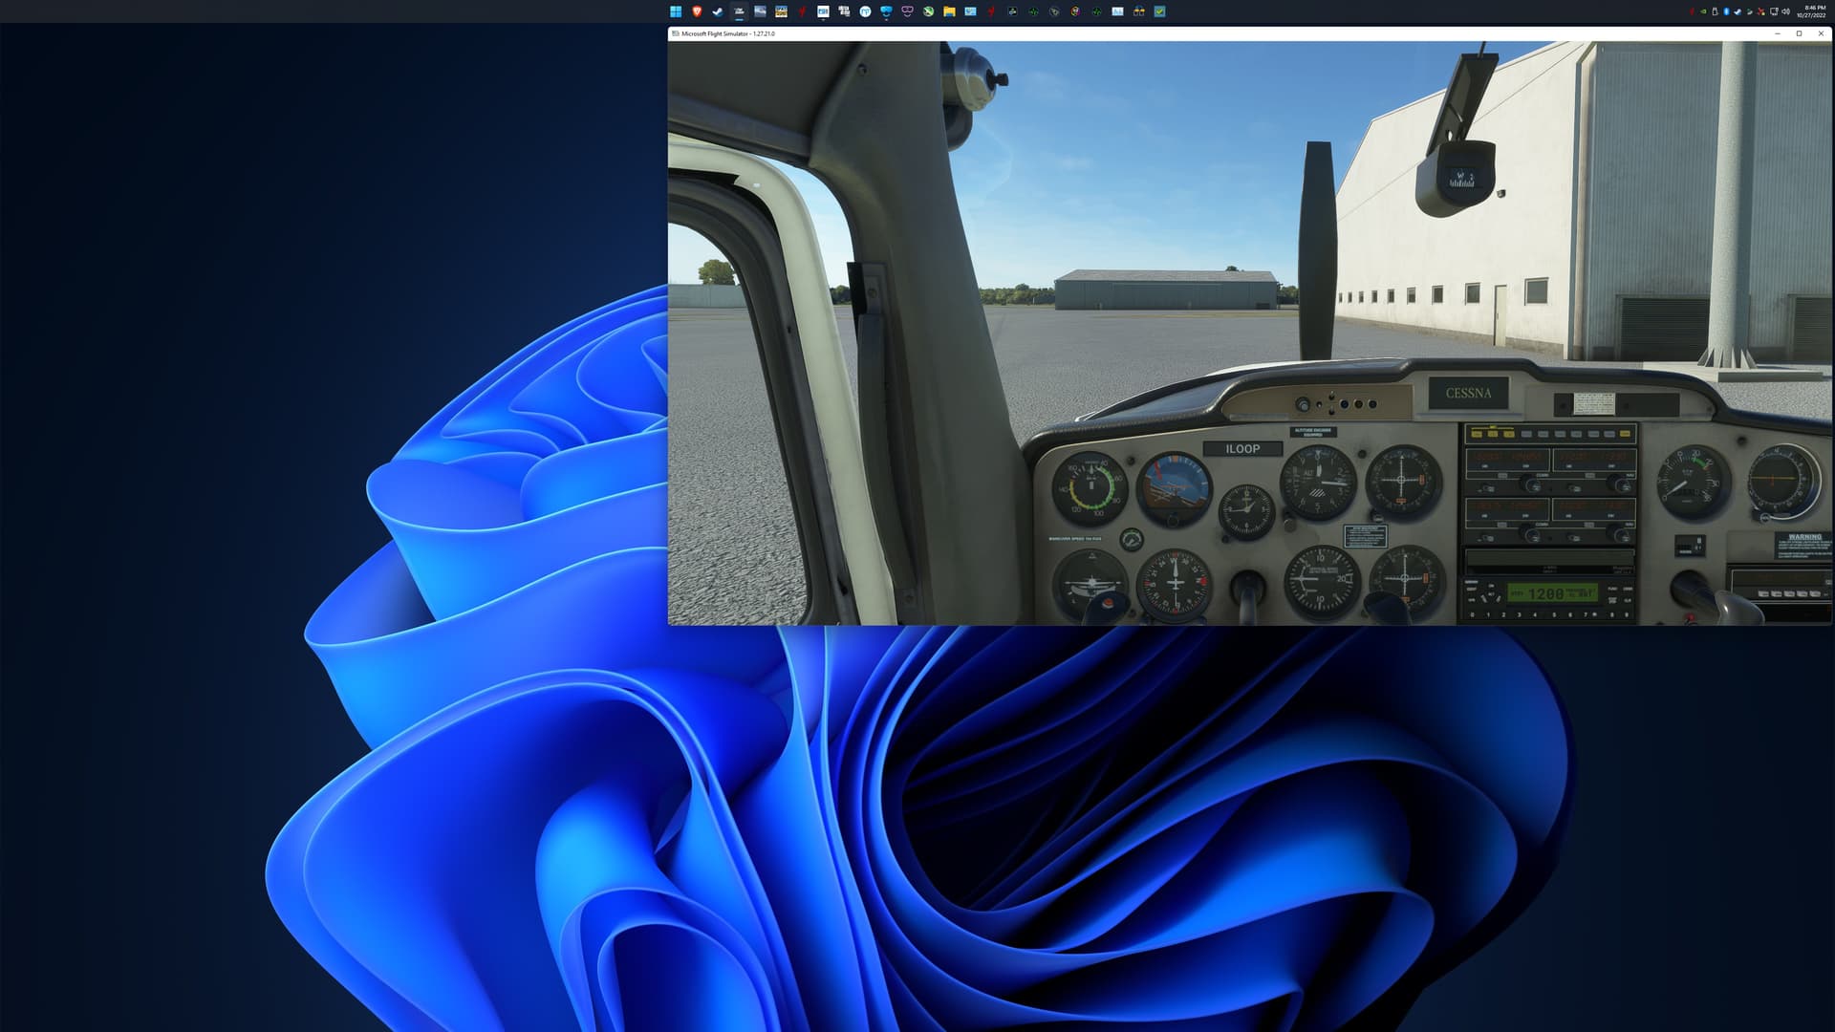Open the volume speaker icon in tray
Screen dimensions: 1835x1032
pos(1785,11)
